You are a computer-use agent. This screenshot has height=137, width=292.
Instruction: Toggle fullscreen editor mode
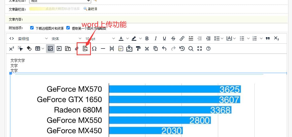tap(200, 49)
